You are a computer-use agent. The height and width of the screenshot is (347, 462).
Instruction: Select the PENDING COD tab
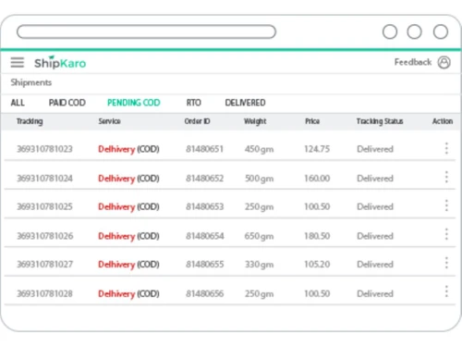[134, 103]
